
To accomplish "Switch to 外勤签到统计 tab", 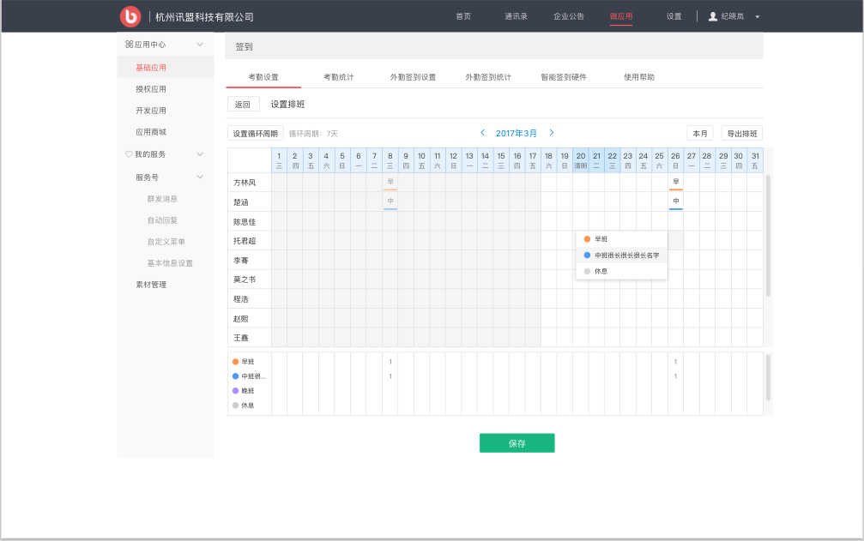I will point(488,77).
